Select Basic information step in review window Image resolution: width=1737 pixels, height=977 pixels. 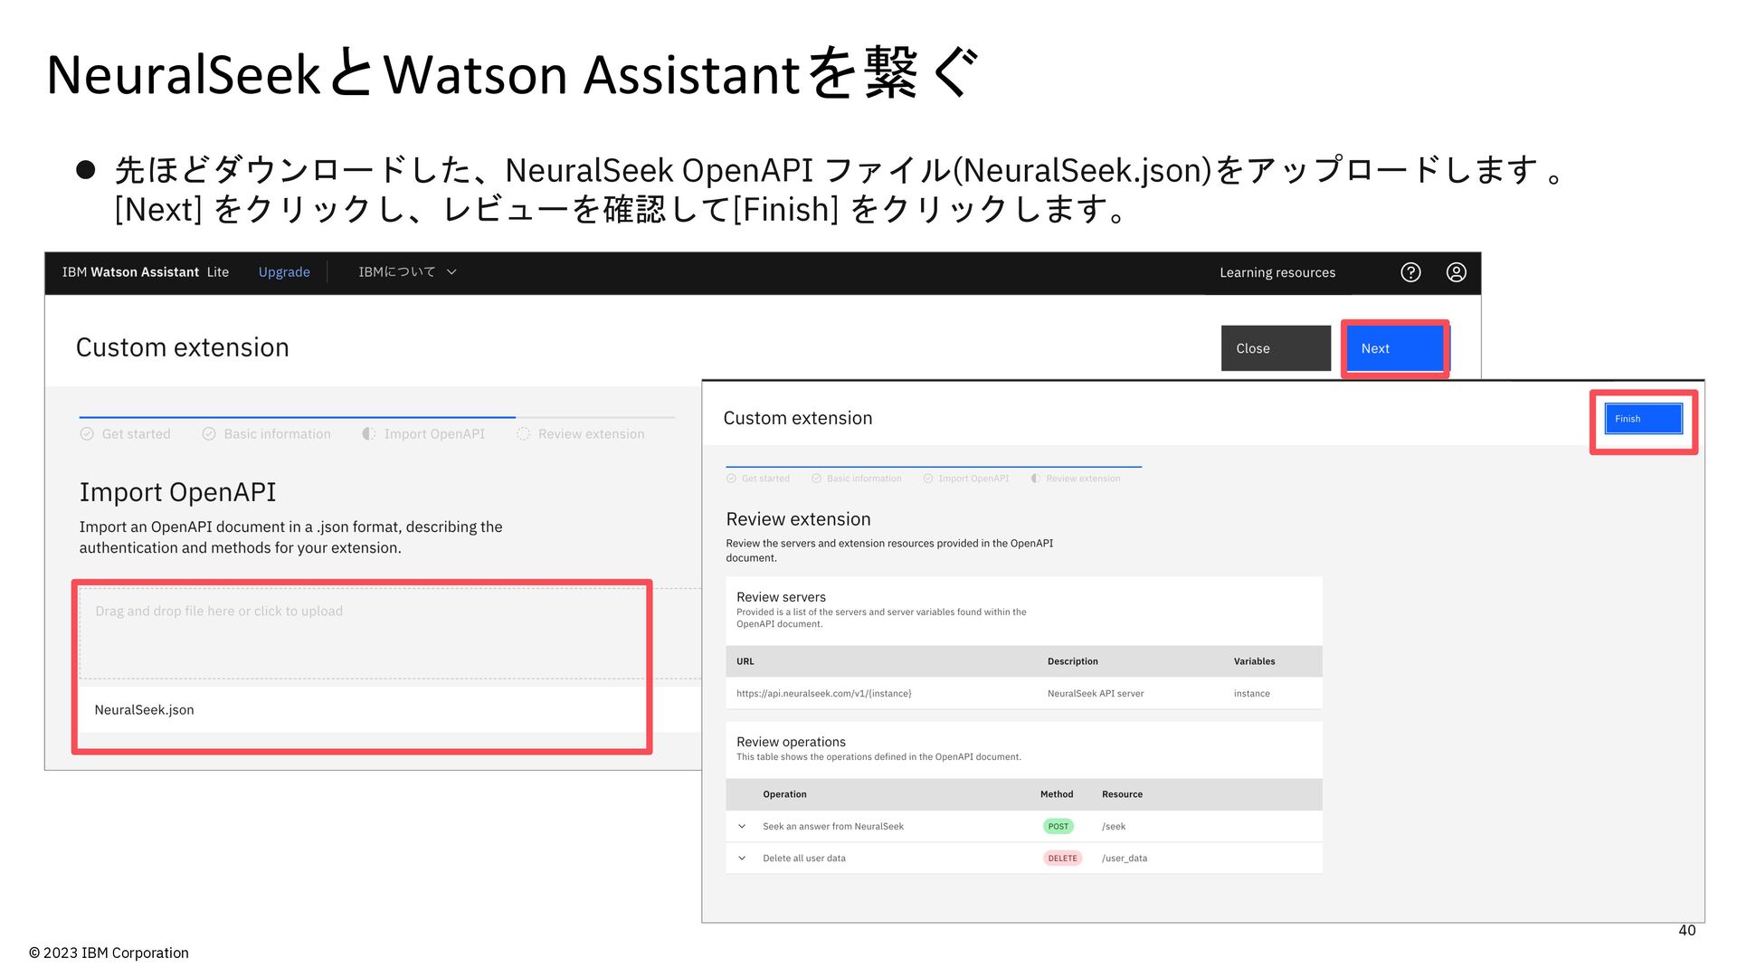[x=857, y=479]
